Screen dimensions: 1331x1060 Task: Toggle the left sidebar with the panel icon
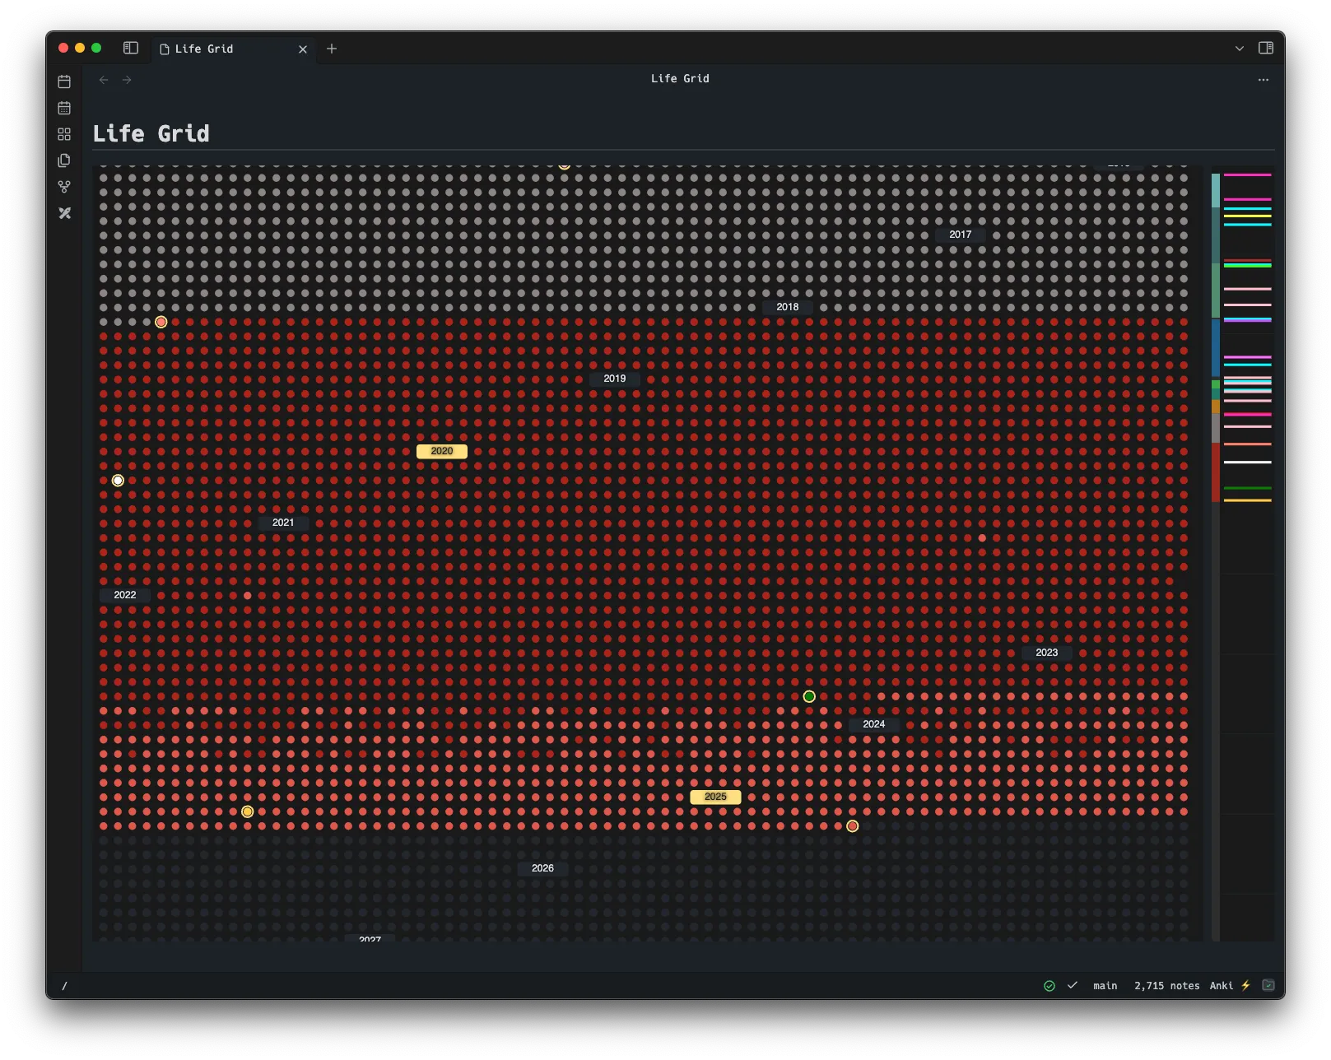(x=130, y=48)
